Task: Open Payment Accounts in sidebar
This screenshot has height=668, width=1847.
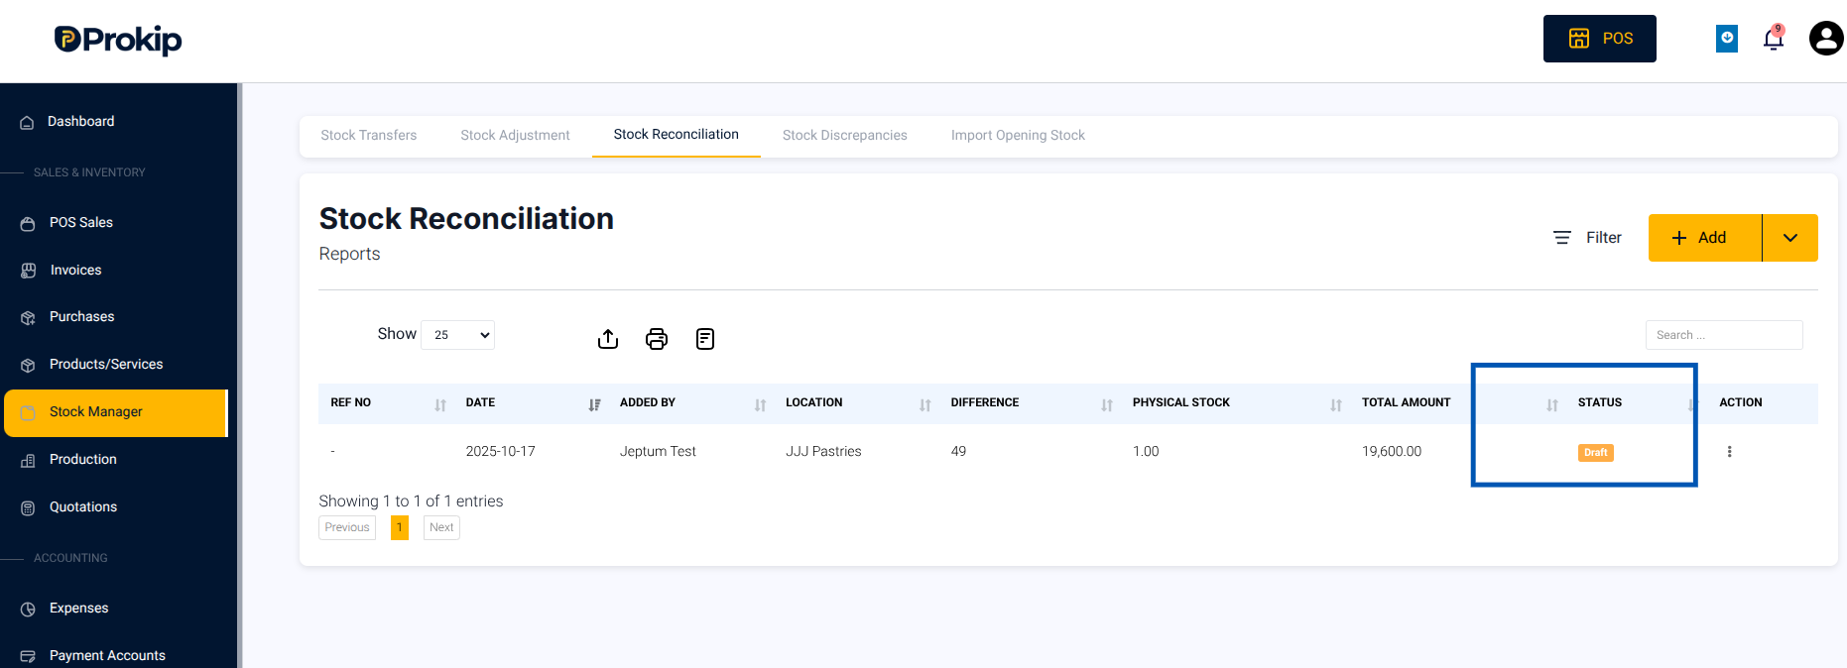Action: coord(107,655)
